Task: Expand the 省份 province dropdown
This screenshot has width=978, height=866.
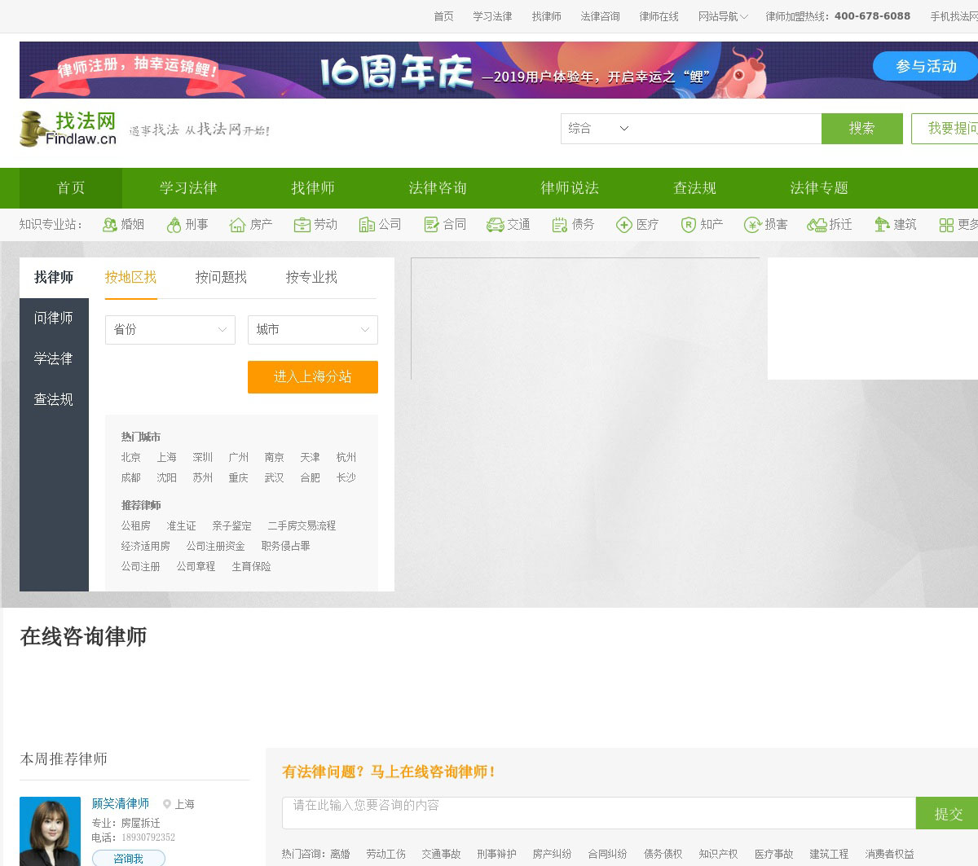Action: pyautogui.click(x=170, y=330)
